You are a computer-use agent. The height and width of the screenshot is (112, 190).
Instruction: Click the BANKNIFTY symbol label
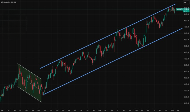click(180, 9)
